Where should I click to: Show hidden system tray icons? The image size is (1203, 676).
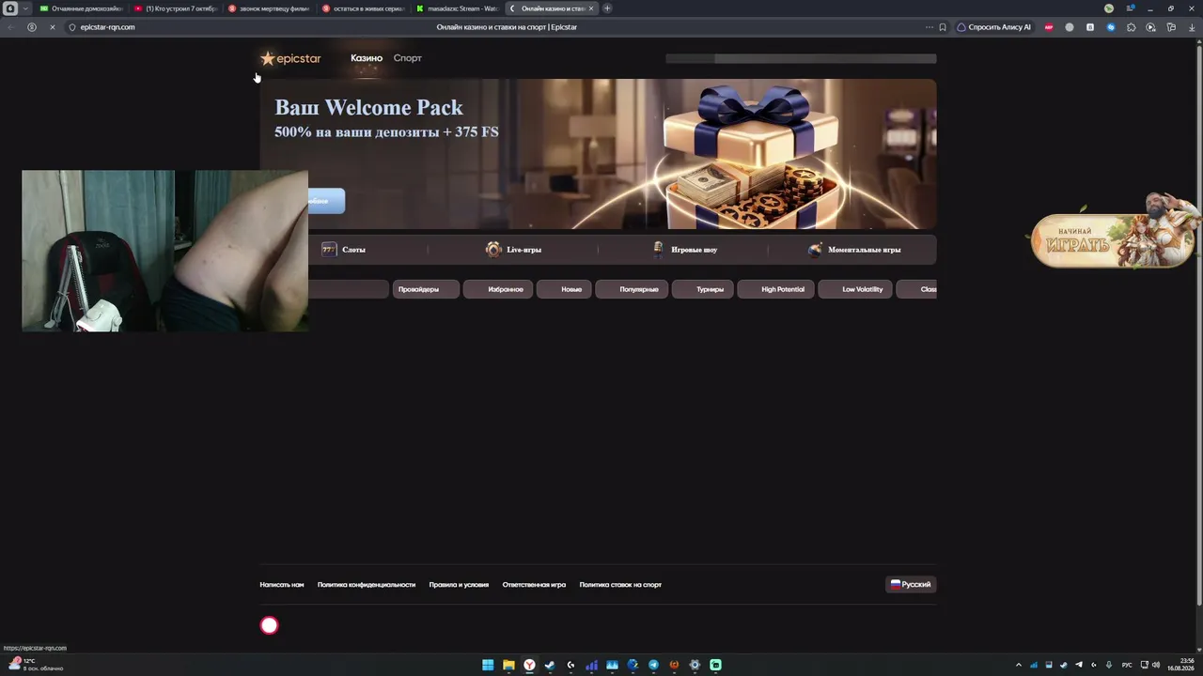1019,665
